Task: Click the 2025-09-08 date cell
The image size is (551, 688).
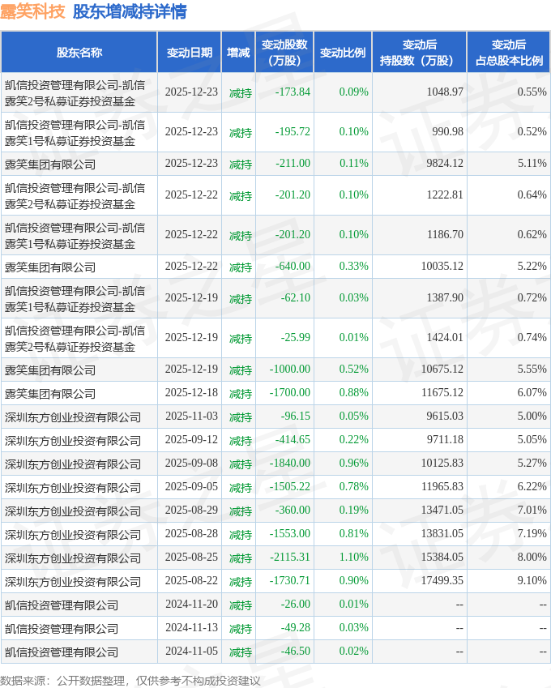Action: pyautogui.click(x=191, y=463)
